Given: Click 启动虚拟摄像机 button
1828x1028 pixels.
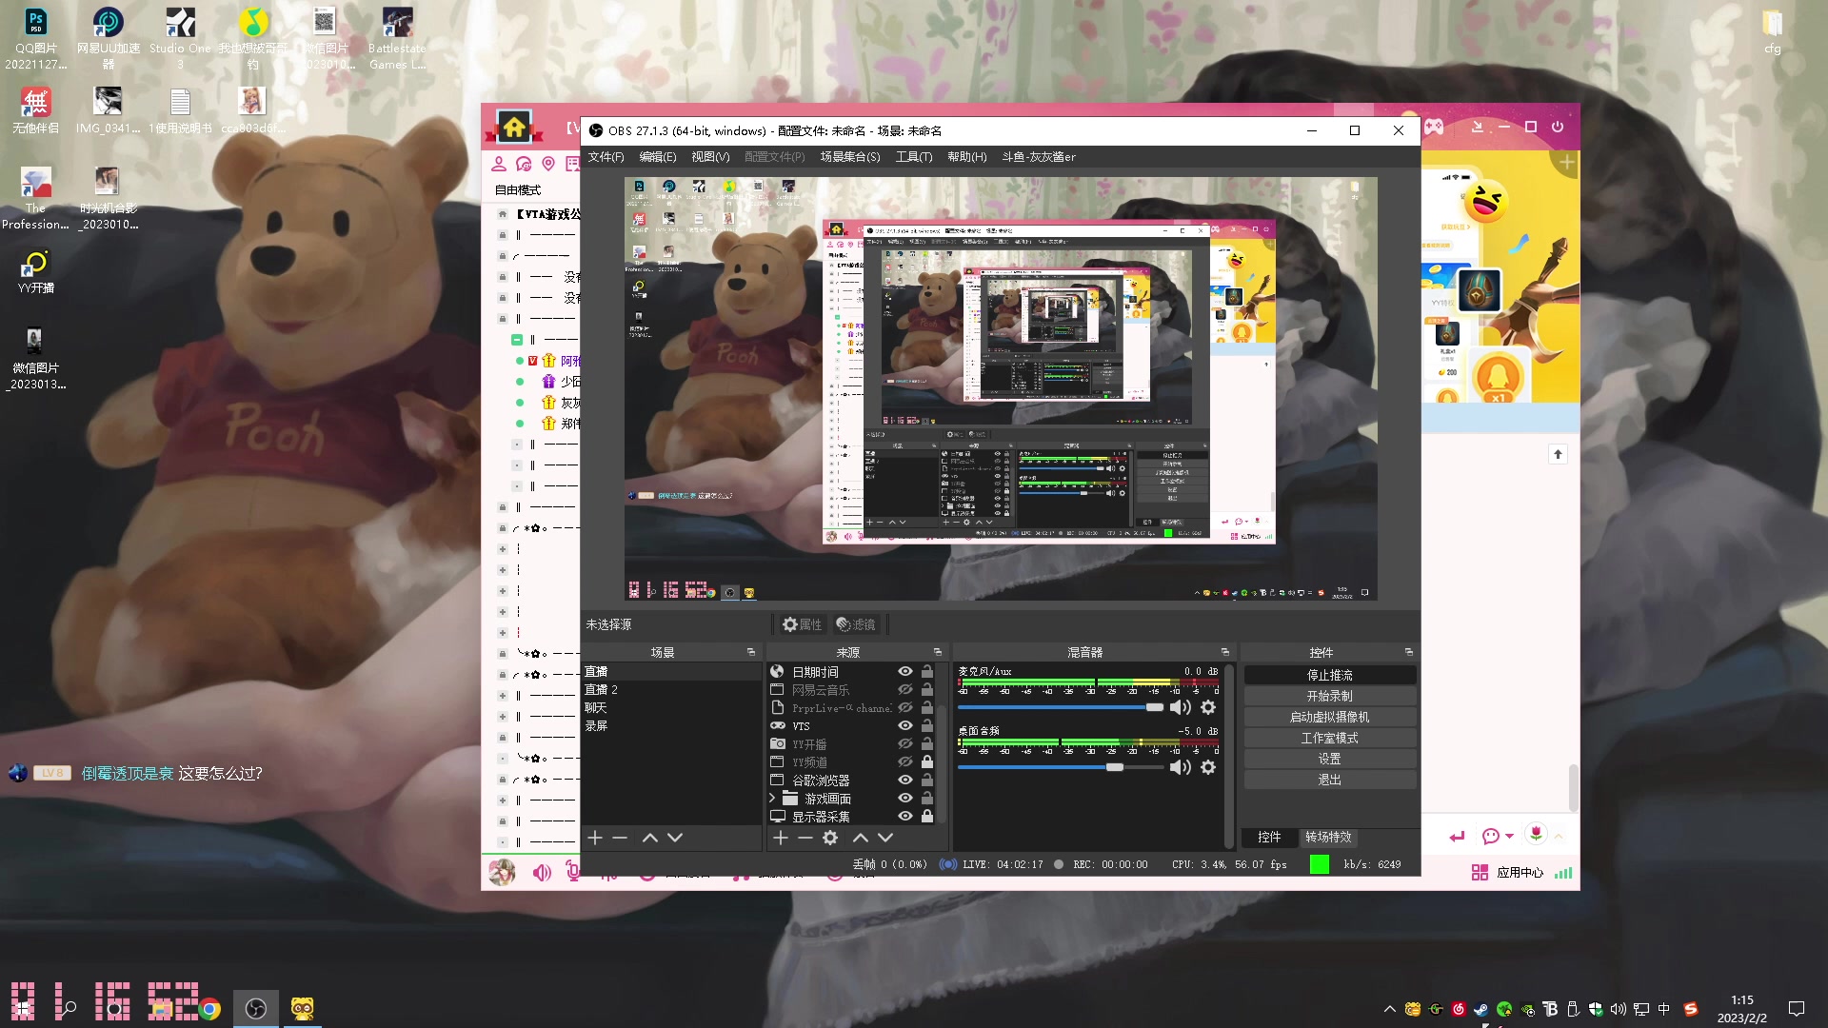Looking at the screenshot, I should [x=1330, y=717].
